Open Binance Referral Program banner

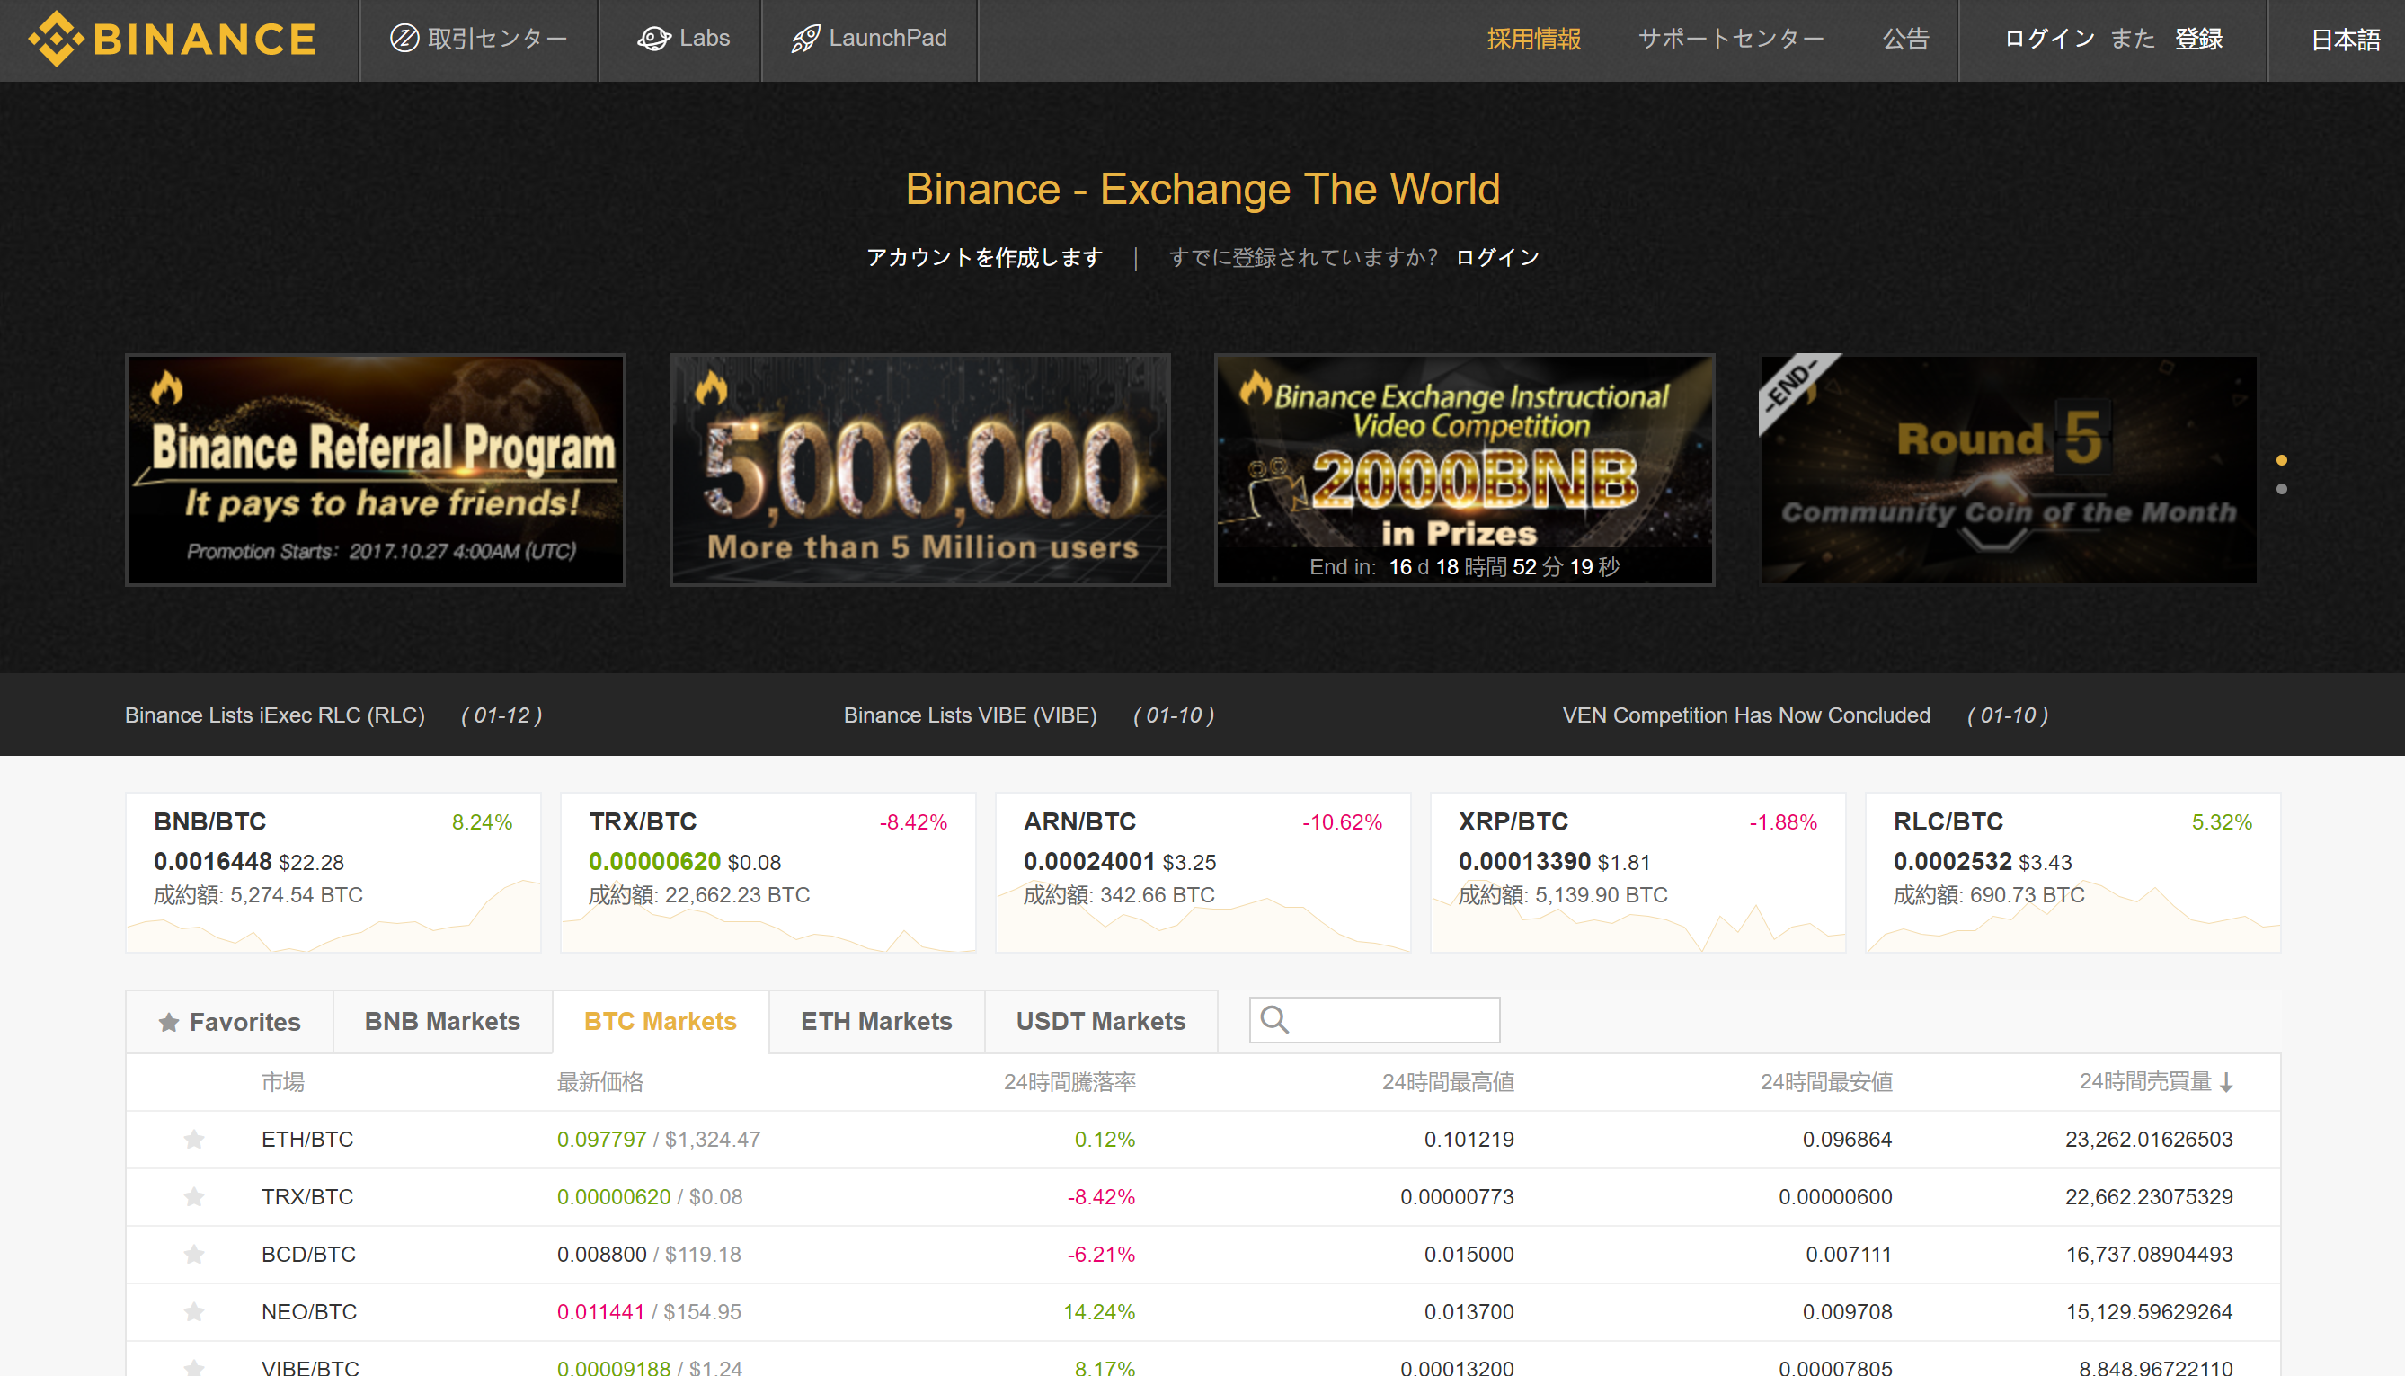(375, 470)
